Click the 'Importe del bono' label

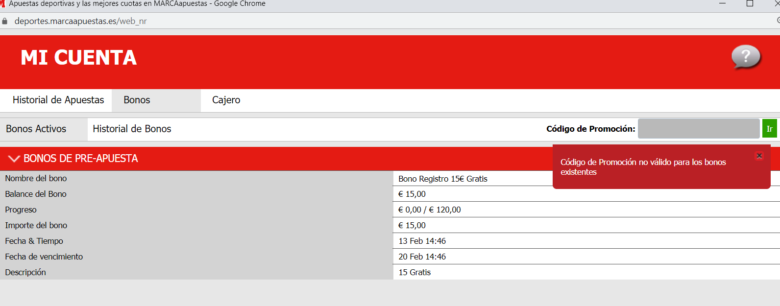(36, 225)
